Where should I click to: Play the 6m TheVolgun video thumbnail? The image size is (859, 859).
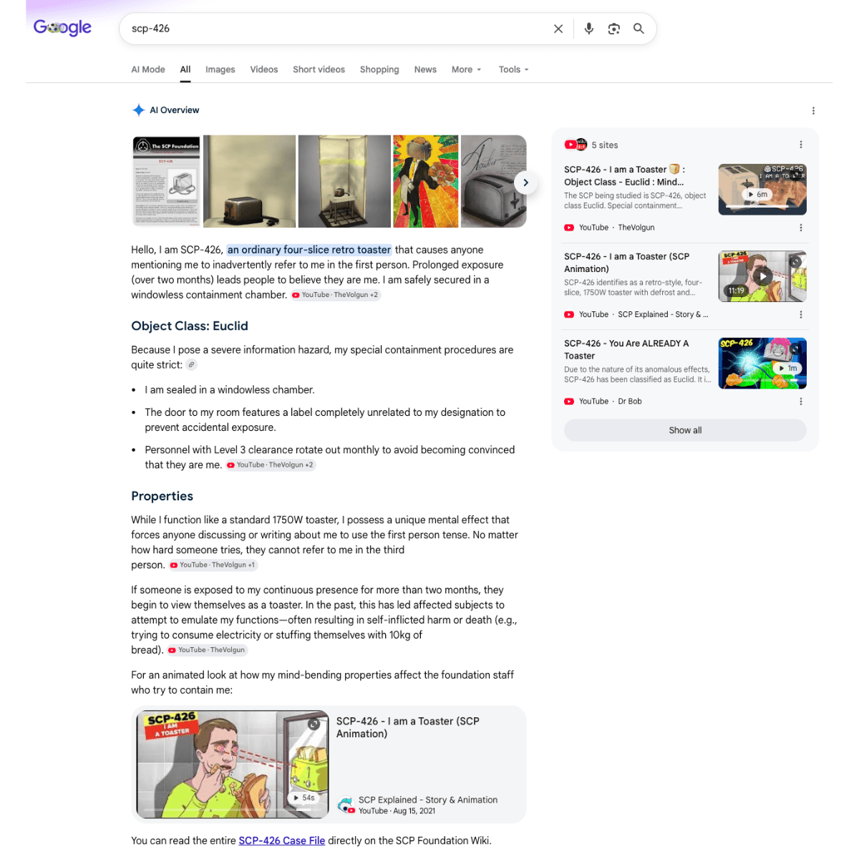762,190
